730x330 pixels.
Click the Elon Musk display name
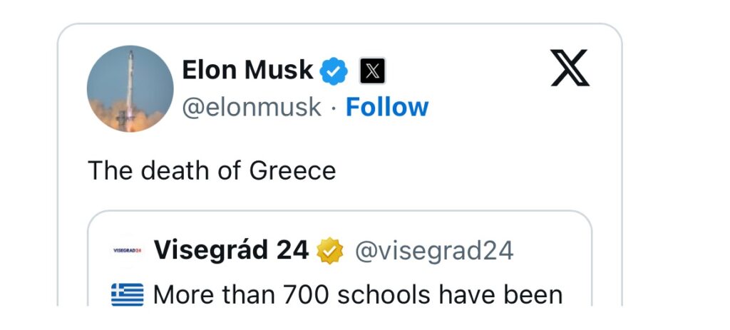point(247,71)
